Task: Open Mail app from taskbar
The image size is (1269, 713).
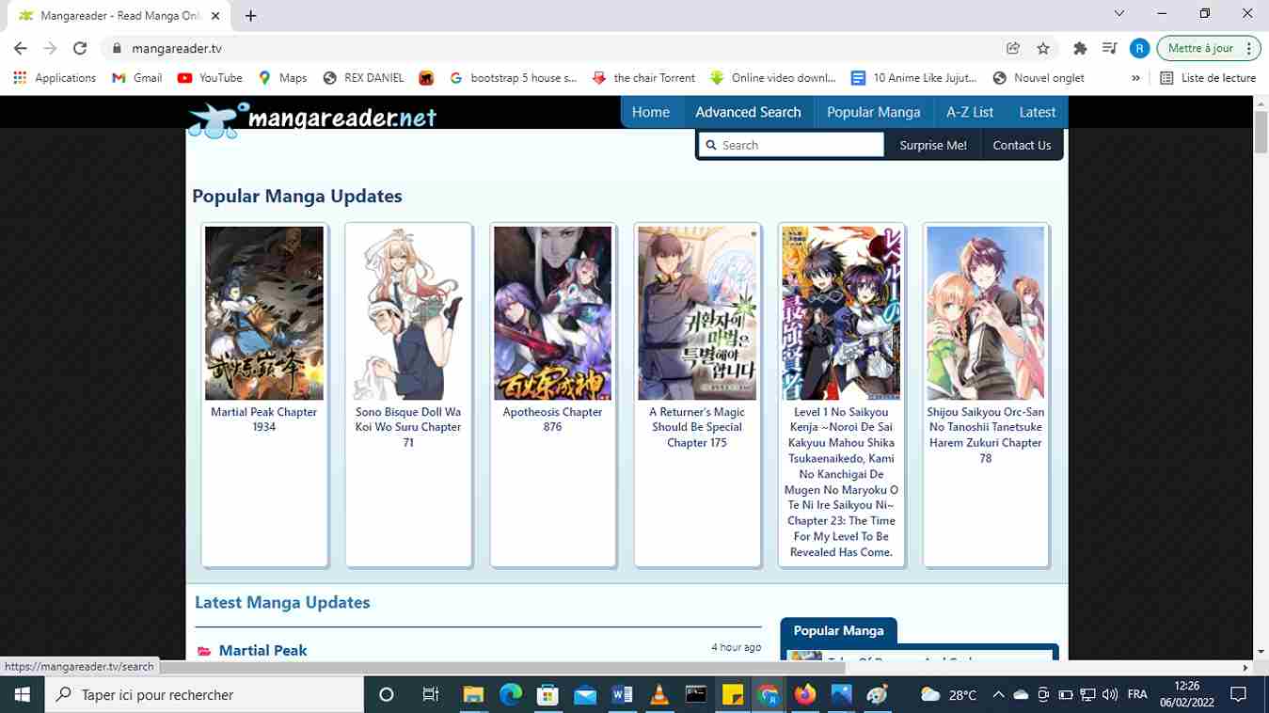Action: pyautogui.click(x=585, y=695)
